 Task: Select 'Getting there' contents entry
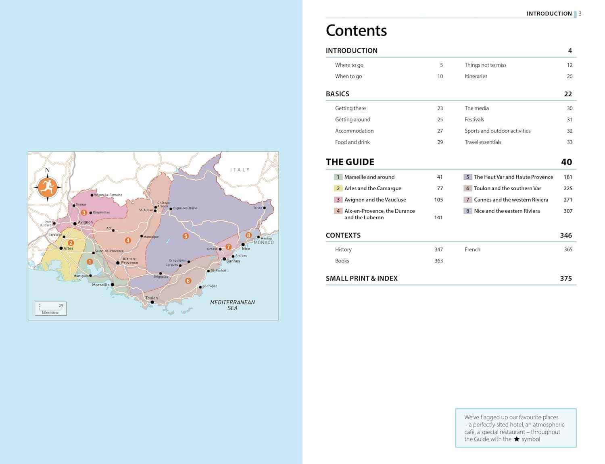pyautogui.click(x=350, y=108)
